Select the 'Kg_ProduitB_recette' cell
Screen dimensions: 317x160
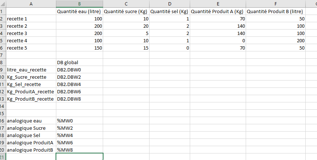(31, 99)
